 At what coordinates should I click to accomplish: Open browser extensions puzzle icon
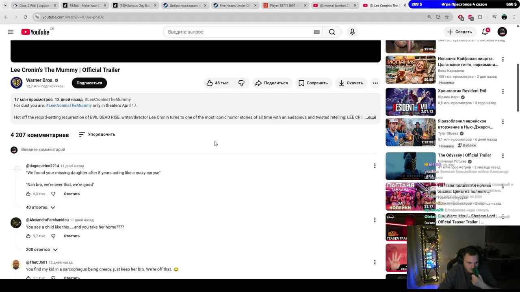(480, 17)
